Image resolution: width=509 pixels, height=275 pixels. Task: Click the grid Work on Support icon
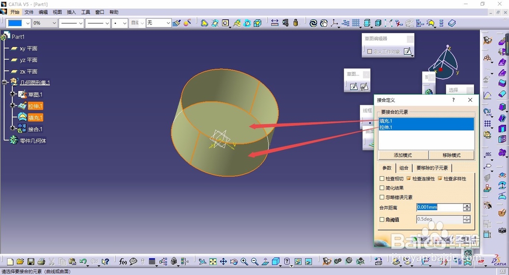click(356, 23)
